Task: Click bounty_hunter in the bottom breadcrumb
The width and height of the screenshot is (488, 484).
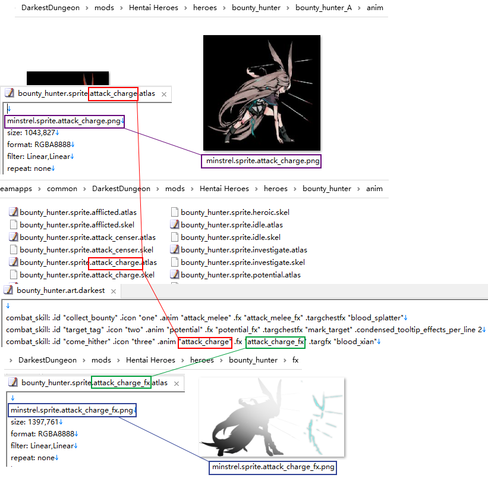Action: click(253, 360)
